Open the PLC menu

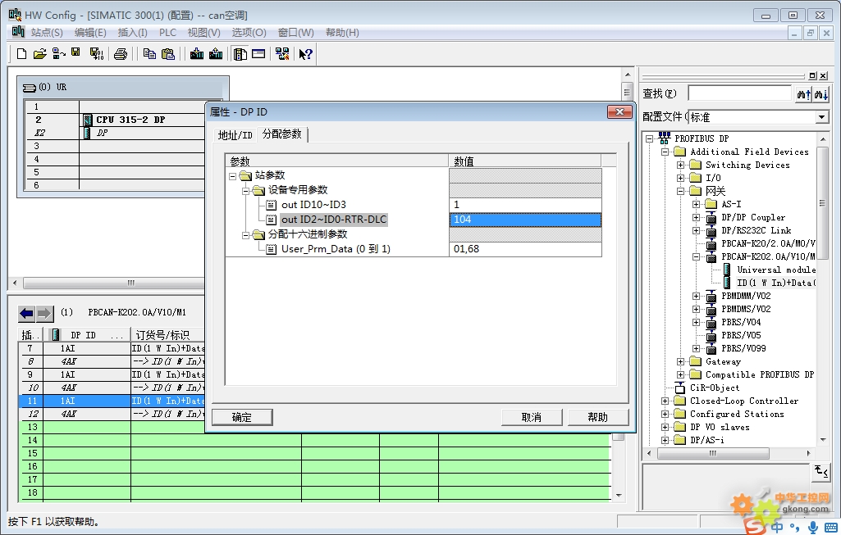tap(167, 33)
